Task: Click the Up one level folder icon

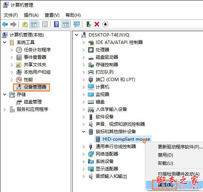Action: point(25,24)
